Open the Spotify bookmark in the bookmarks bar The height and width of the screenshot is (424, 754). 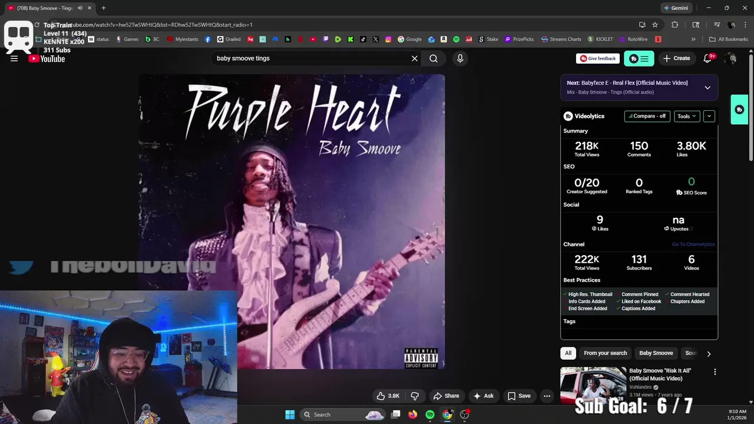pyautogui.click(x=456, y=39)
